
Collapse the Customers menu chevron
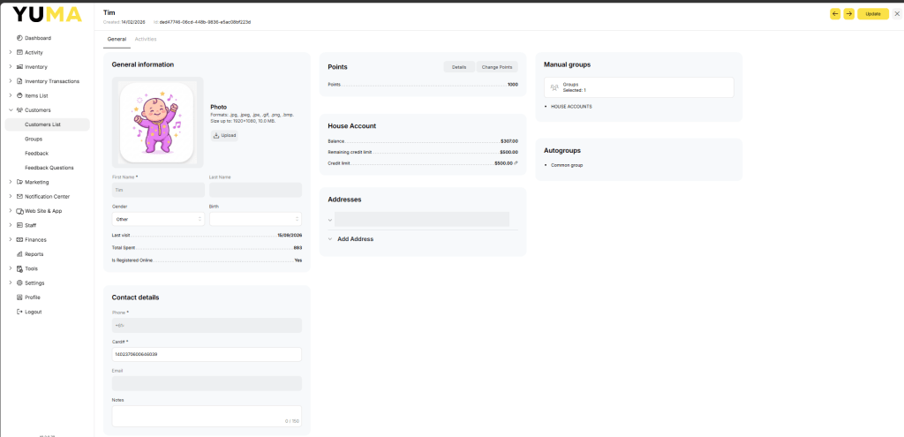click(11, 110)
